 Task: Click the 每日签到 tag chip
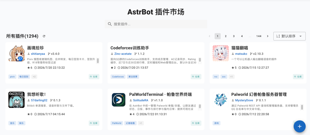click(24, 77)
